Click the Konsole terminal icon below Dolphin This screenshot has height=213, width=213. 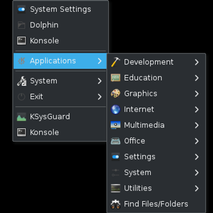[21, 40]
